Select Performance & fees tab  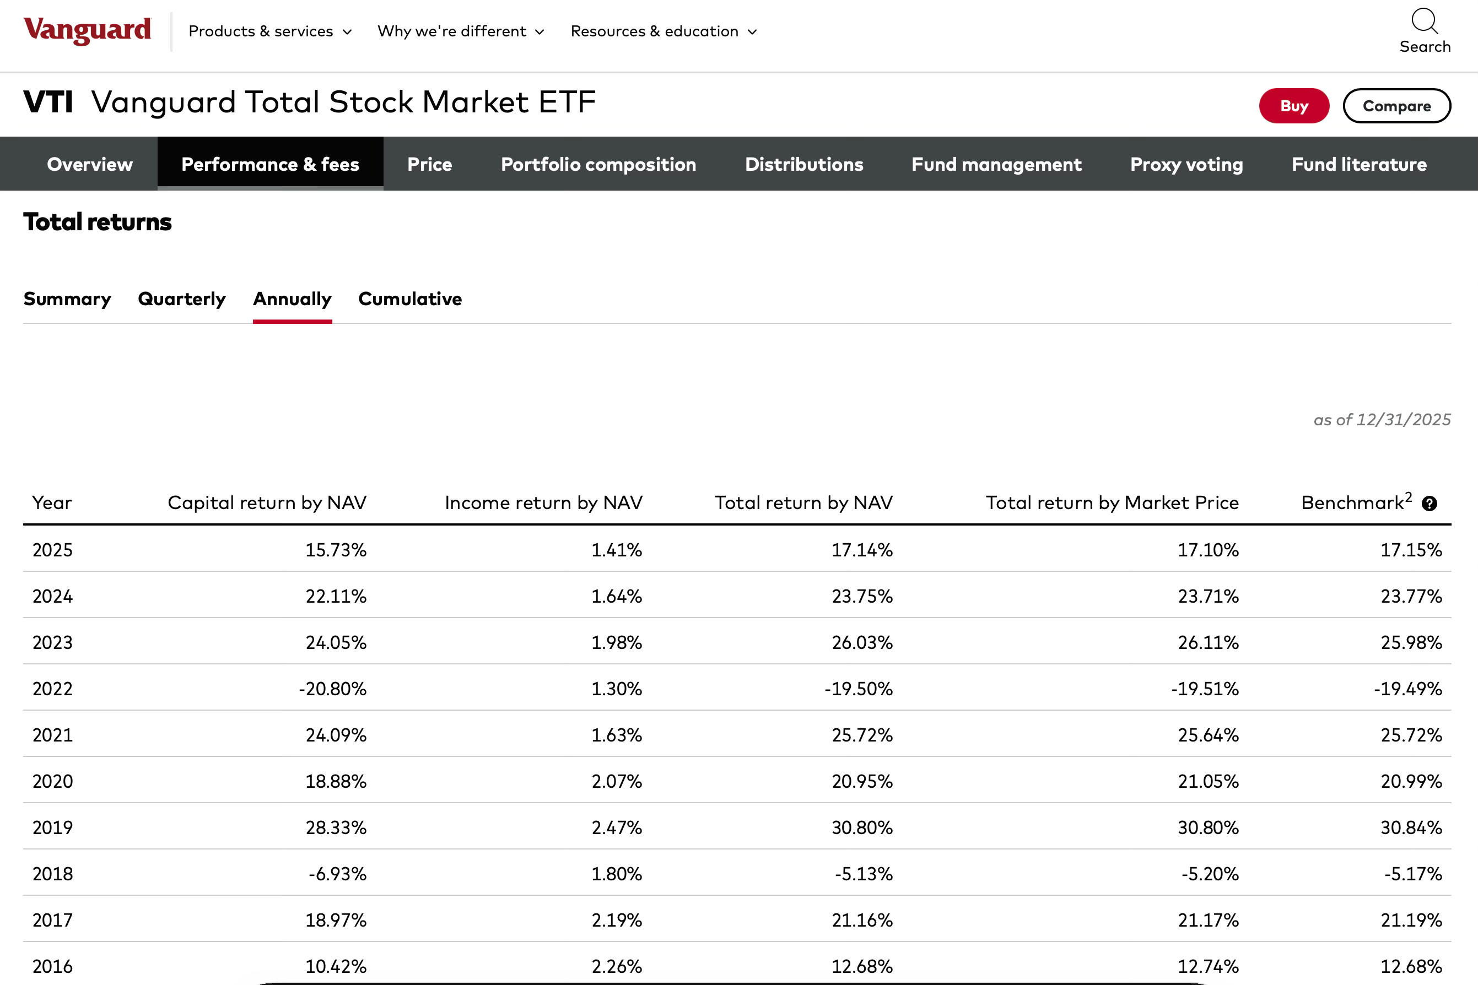[270, 164]
